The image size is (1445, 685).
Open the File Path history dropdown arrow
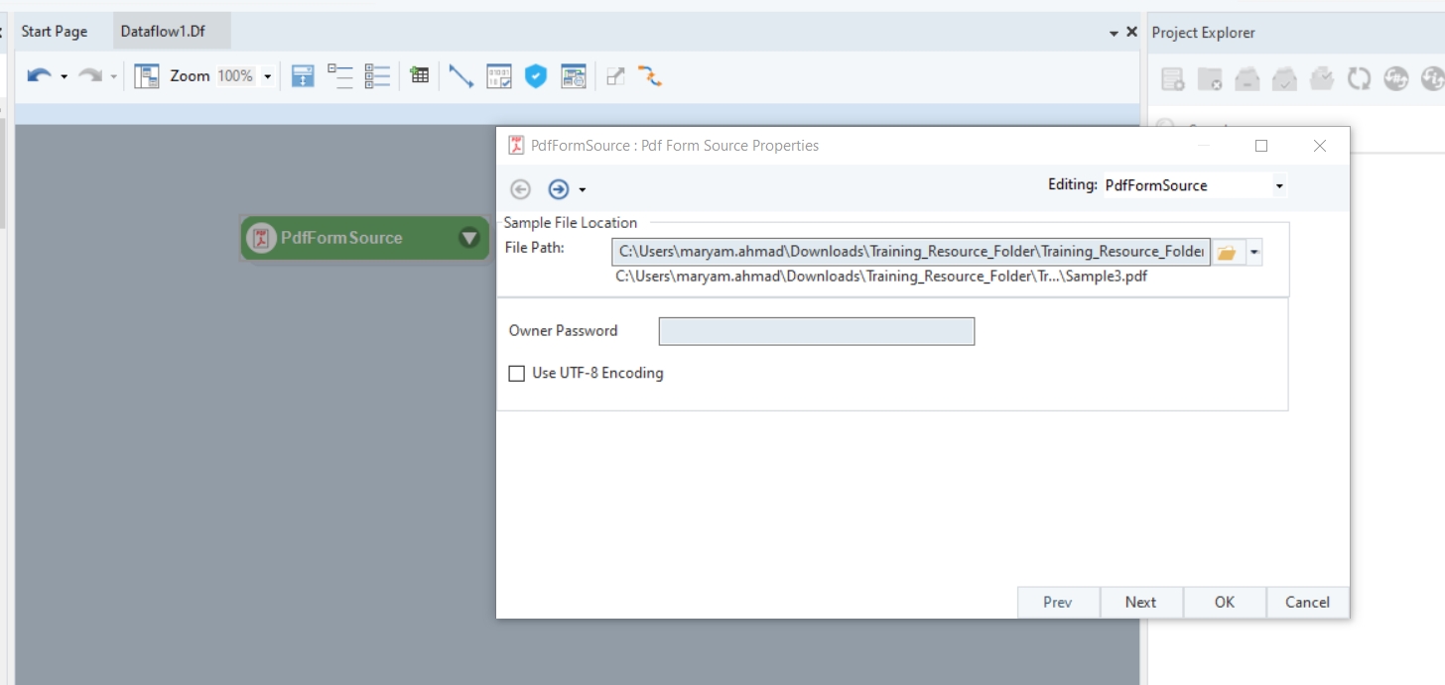tap(1254, 253)
